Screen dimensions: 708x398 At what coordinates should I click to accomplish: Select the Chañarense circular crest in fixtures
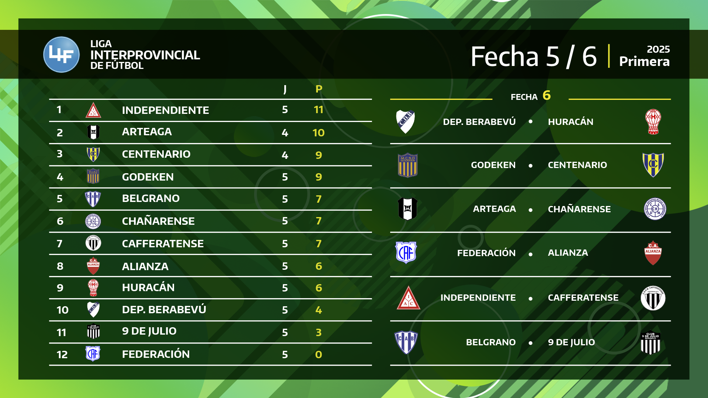(655, 209)
